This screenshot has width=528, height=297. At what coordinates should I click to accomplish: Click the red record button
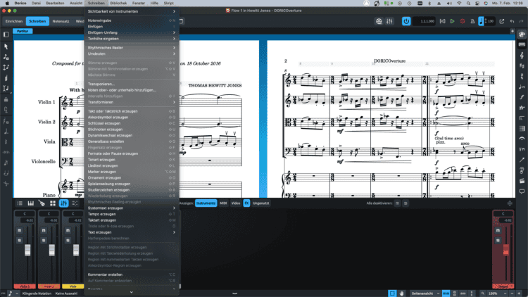[463, 21]
